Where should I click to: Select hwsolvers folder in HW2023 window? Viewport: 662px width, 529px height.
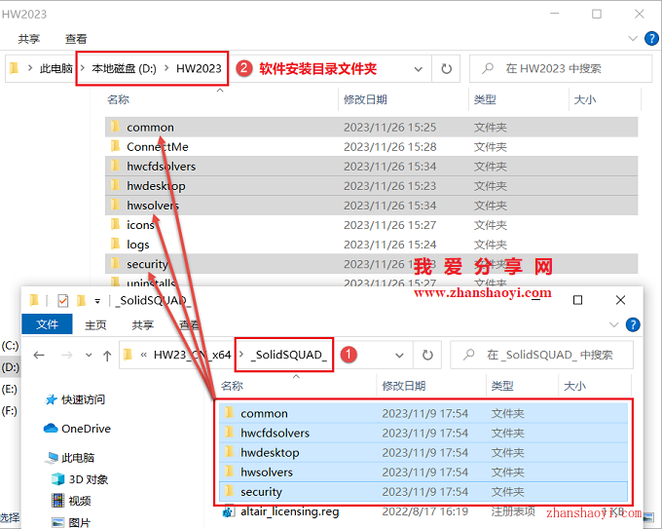371,205
